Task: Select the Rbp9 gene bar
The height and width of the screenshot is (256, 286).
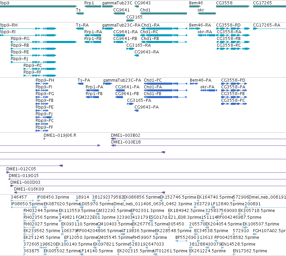Action: (38, 6)
